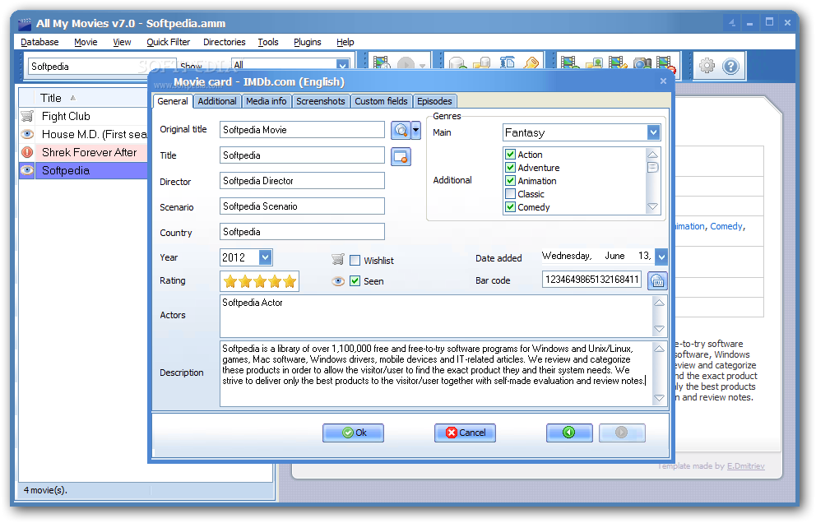Click the edit movie filmstrip pencil icon
Screen dimensions: 816x523
[618, 64]
